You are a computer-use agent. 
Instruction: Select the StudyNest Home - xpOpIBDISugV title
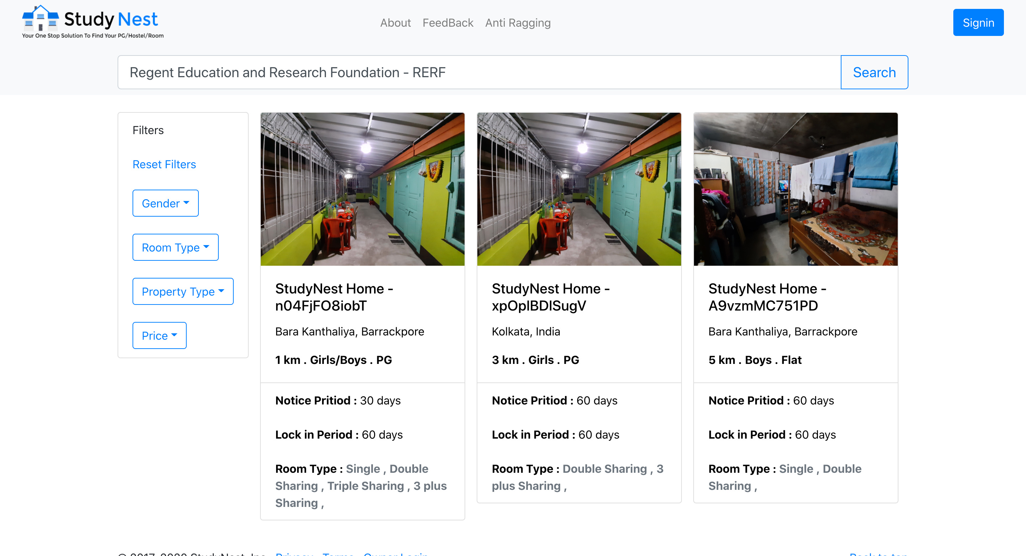(550, 297)
